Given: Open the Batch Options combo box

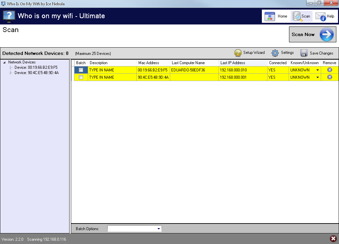Looking at the screenshot, I should [134, 229].
